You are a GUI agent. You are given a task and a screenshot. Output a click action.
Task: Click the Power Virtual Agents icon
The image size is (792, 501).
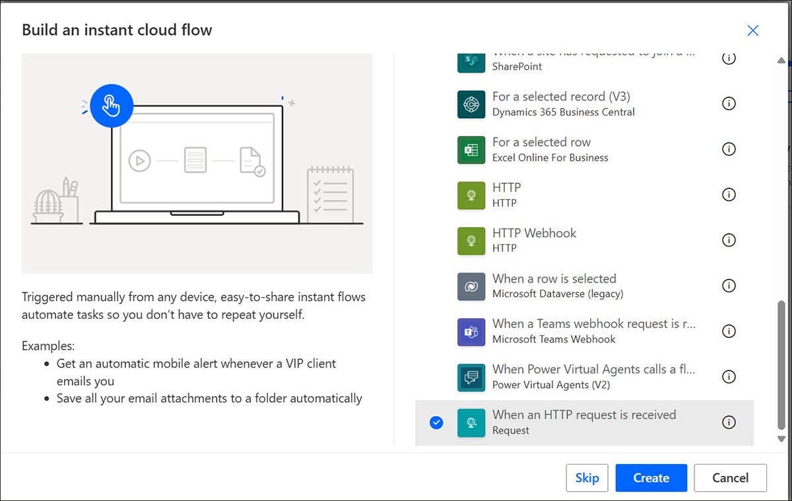coord(471,377)
